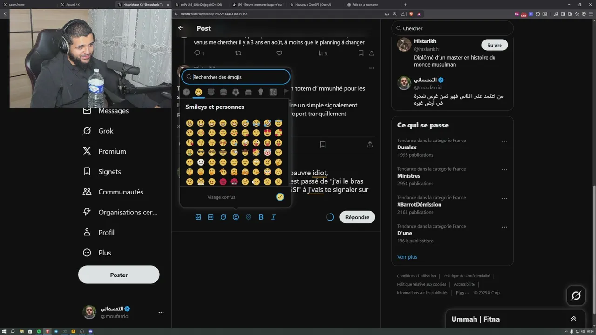The image size is (596, 335).
Task: Pick the sunglasses face emoji
Action: point(201,152)
